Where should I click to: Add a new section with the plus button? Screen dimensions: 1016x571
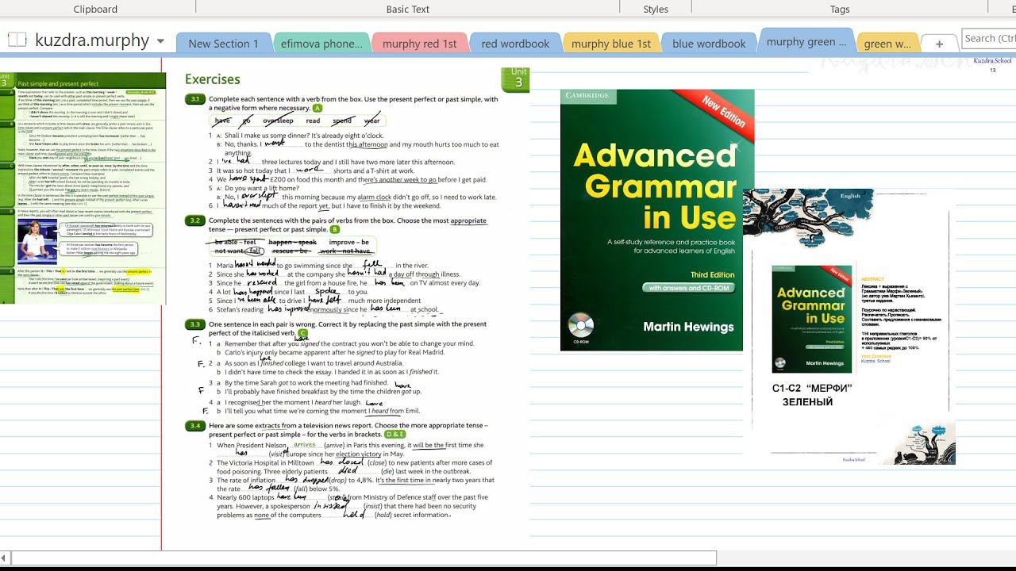tap(939, 44)
